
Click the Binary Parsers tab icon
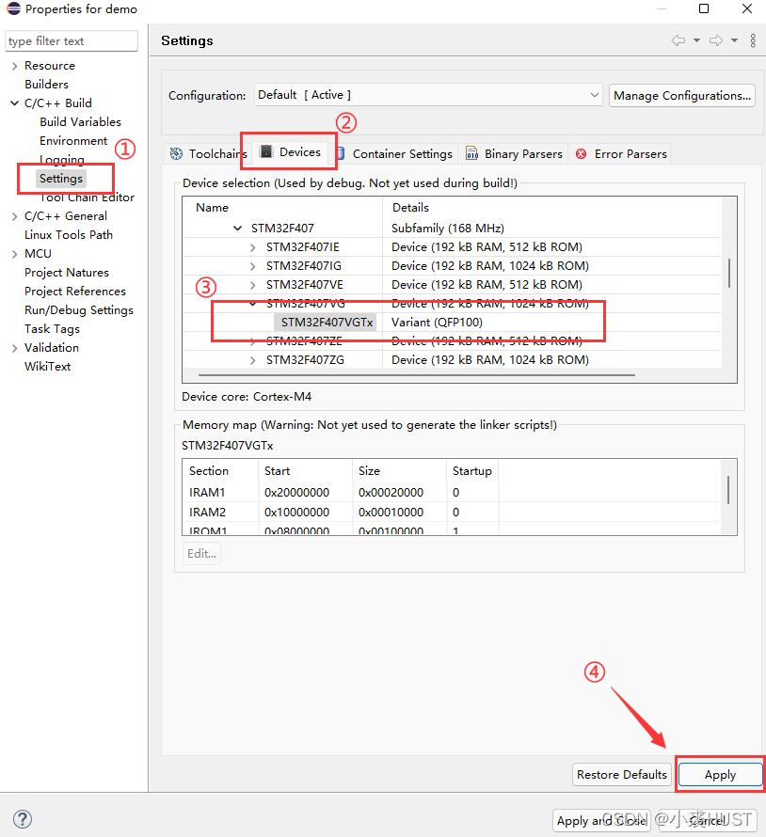(471, 153)
